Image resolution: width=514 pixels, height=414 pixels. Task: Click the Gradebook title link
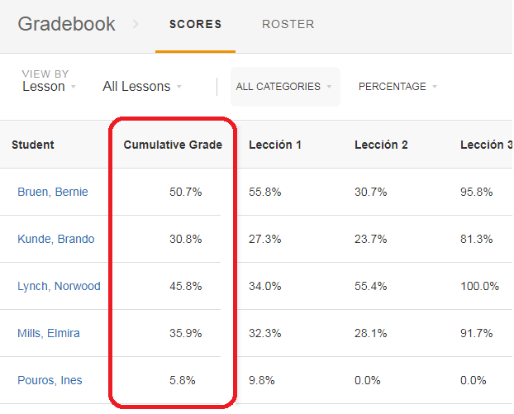(x=67, y=24)
